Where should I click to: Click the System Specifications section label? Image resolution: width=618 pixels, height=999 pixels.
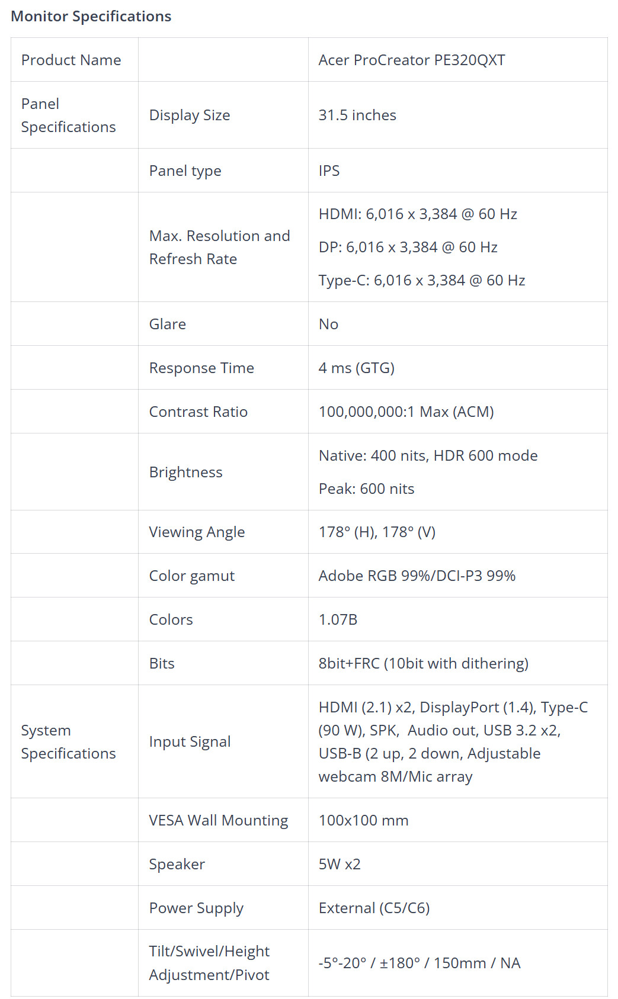pyautogui.click(x=69, y=742)
